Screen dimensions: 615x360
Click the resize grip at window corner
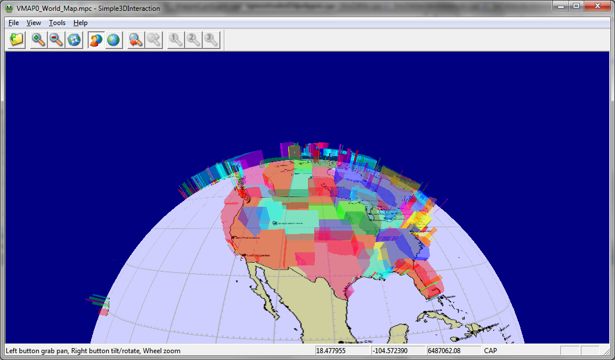coord(606,351)
